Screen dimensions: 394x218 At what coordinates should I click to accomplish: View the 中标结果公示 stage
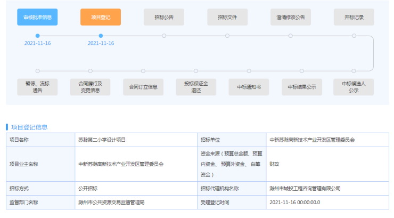pos(302,87)
